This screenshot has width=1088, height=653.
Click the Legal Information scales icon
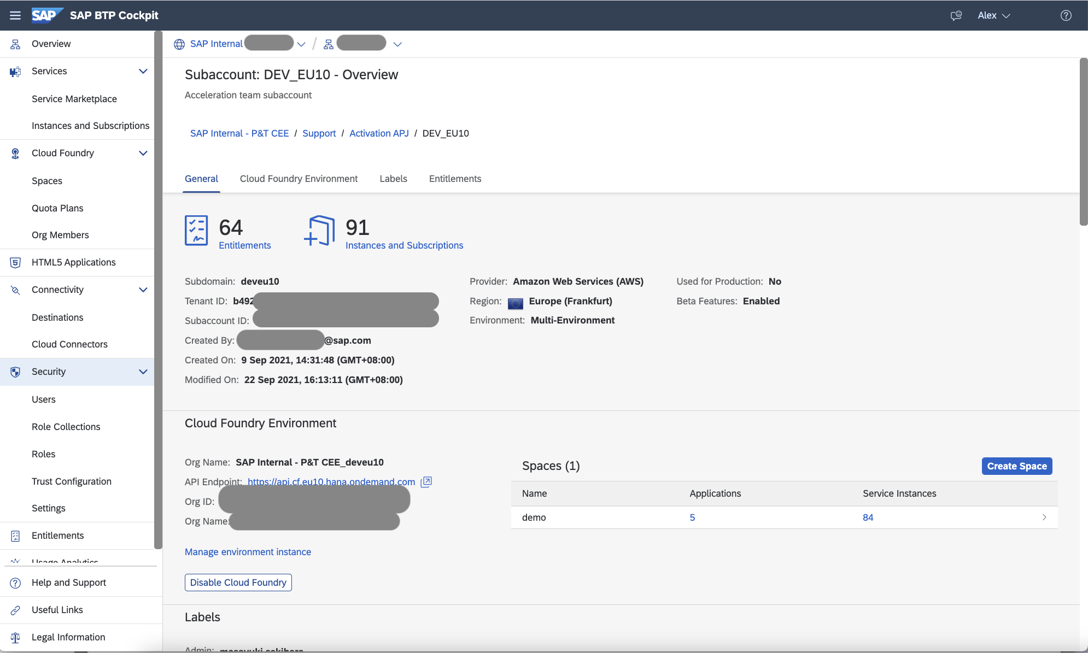(x=15, y=637)
